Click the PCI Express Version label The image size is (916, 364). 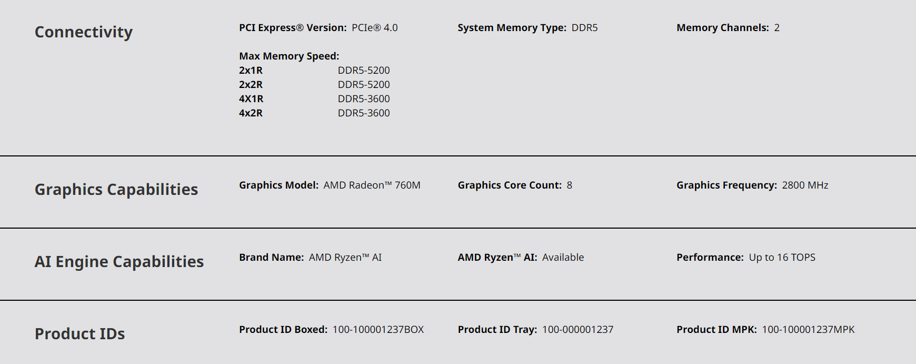(293, 28)
